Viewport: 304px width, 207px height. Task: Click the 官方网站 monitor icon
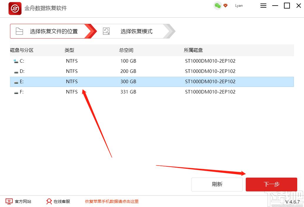(9, 201)
